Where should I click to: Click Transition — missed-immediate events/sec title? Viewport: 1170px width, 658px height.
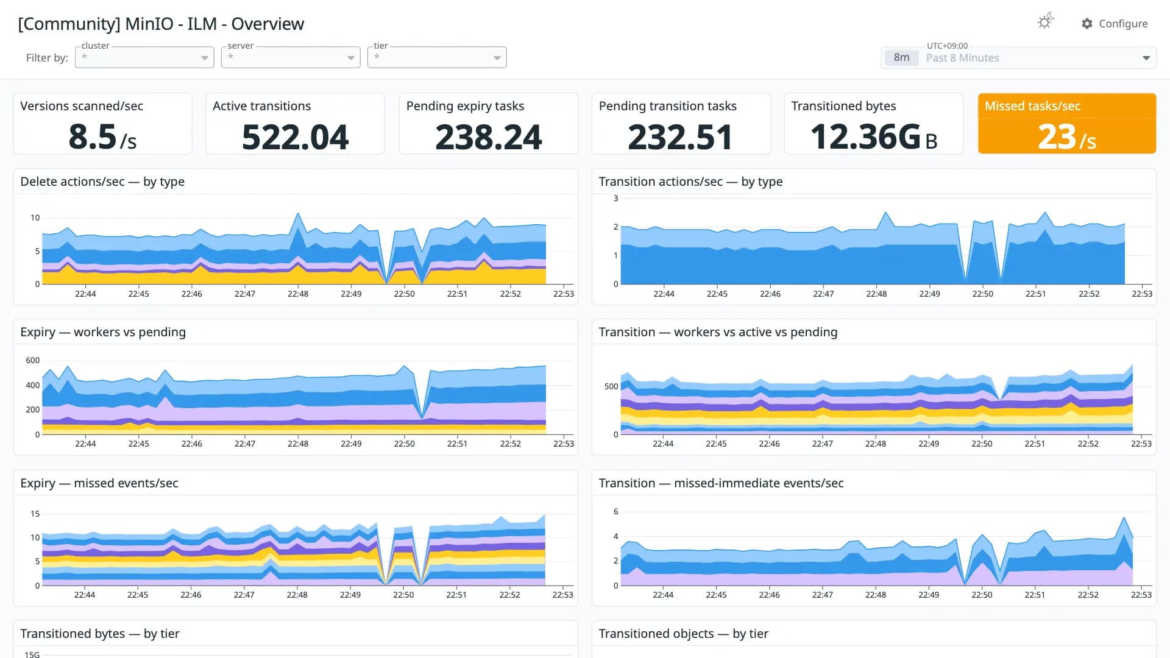tap(721, 483)
